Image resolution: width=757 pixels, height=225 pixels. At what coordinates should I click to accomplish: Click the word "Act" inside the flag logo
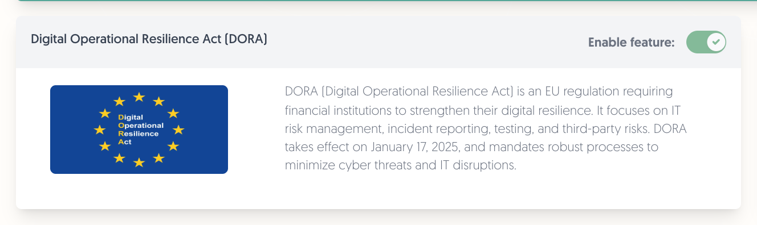pos(124,141)
